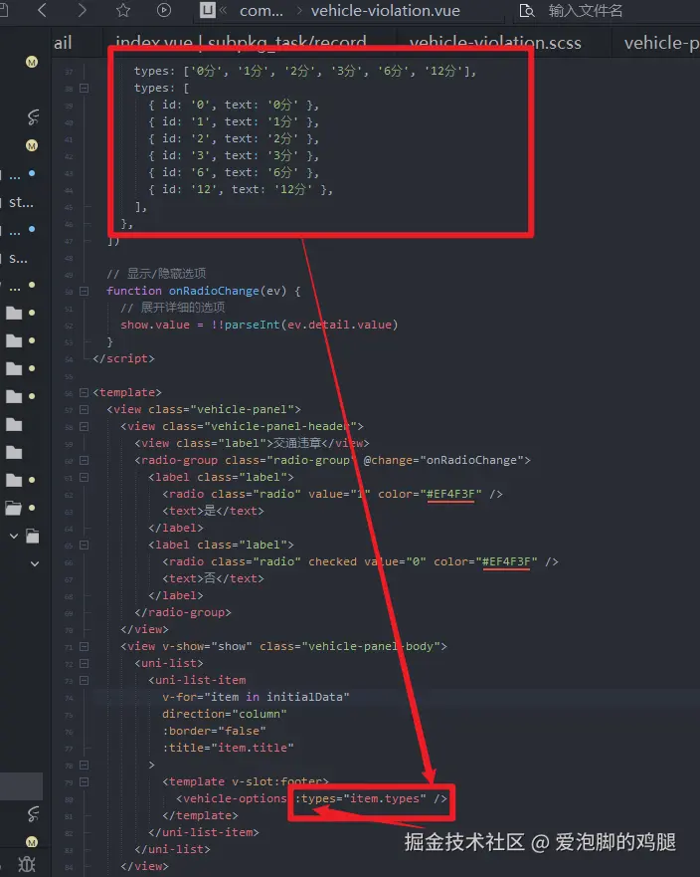Collapse the 'types: [' array fold marker
This screenshot has height=877, width=700.
tap(84, 88)
